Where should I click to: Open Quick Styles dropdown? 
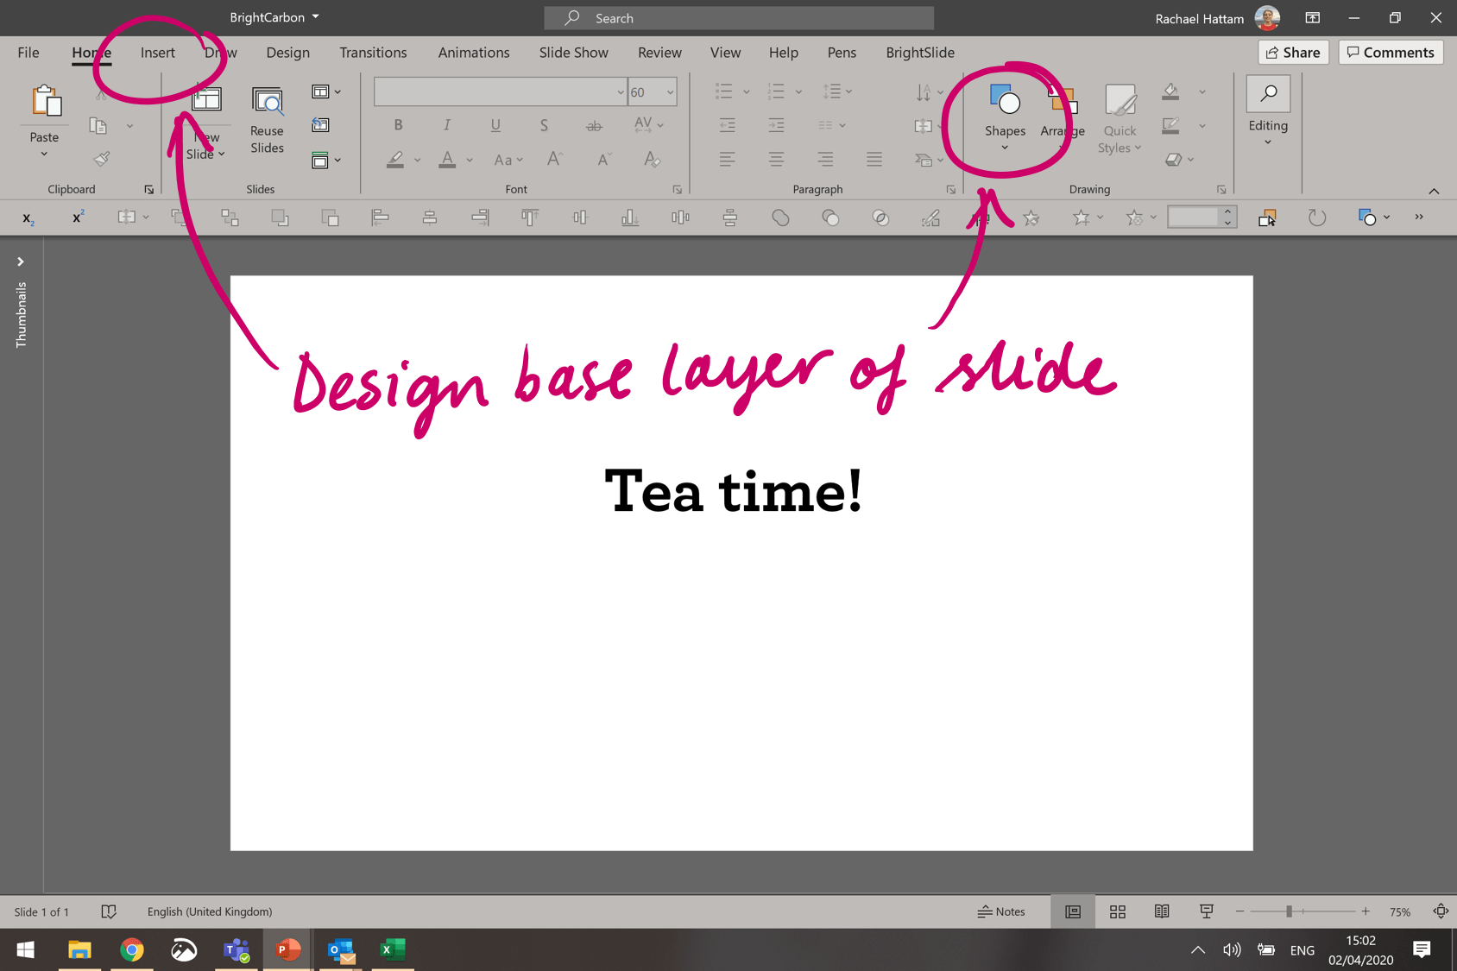(1120, 120)
